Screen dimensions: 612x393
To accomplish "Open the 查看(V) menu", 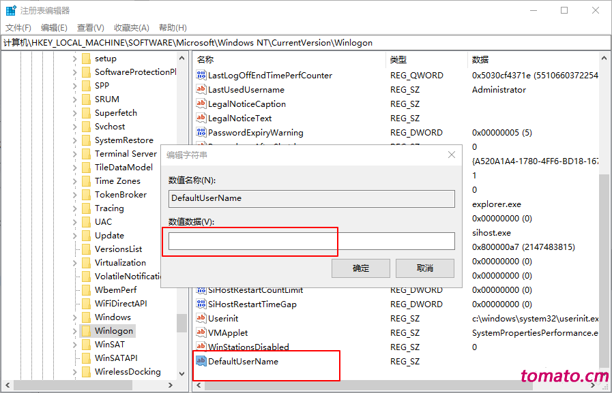I will [91, 28].
